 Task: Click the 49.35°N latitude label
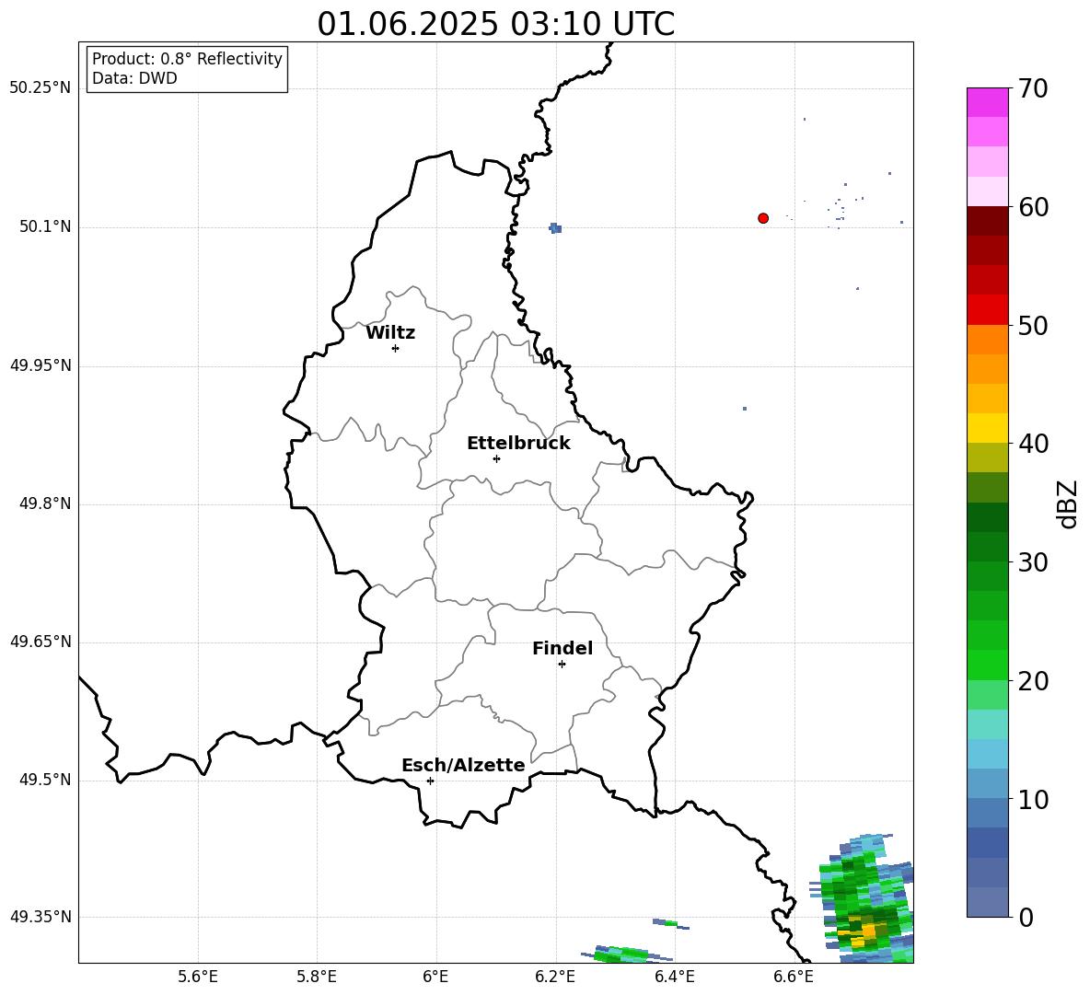(x=41, y=917)
